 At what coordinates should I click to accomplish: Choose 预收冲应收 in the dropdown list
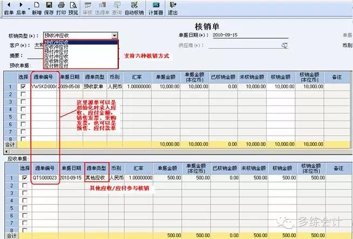[81, 42]
